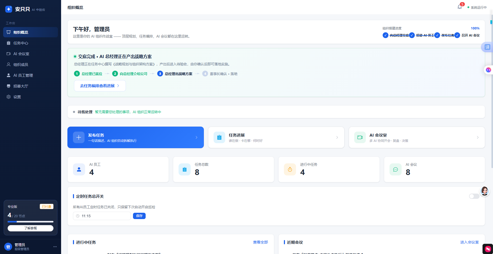493x254 pixels.
Task: Save the scheduled time with 保存
Action: pos(139,216)
